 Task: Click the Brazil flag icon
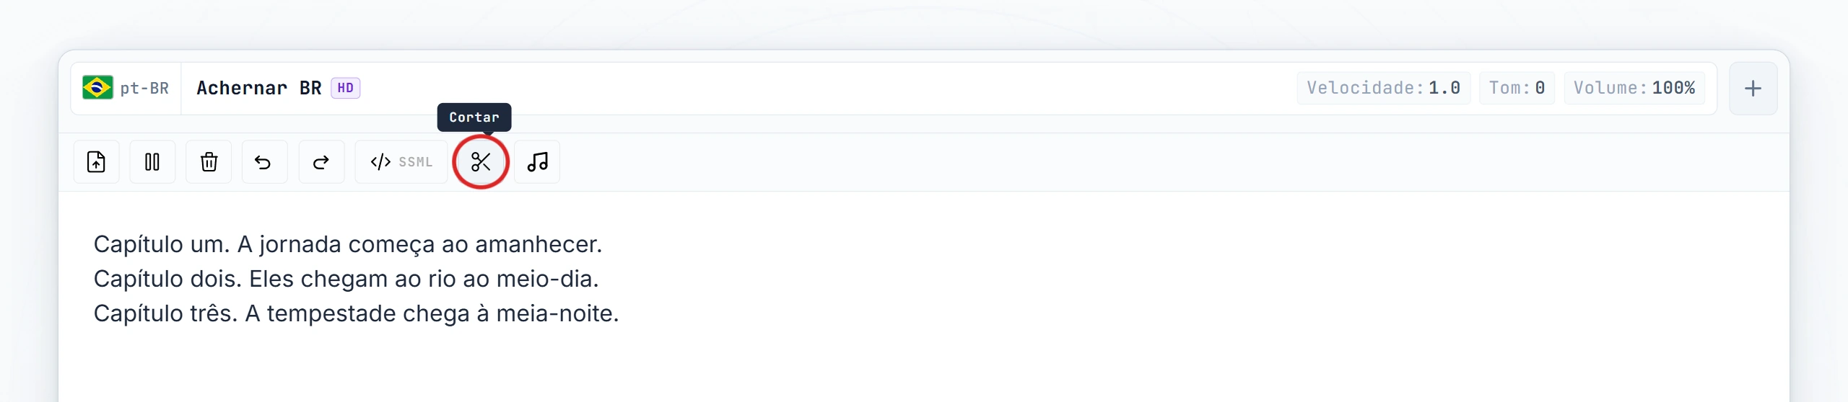97,88
